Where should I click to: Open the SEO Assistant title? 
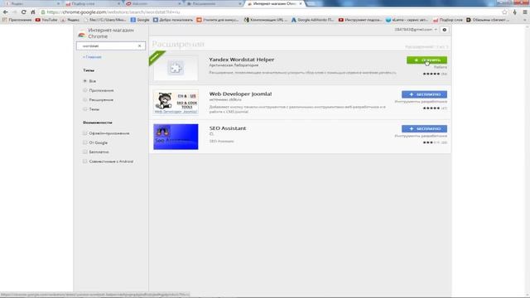coord(228,128)
